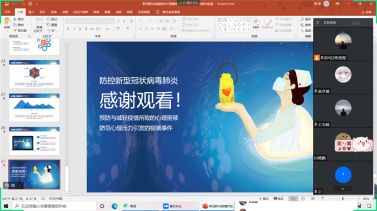Click the Cut (剪切) scissors icon
Image resolution: width=377 pixels, height=211 pixels.
point(15,19)
